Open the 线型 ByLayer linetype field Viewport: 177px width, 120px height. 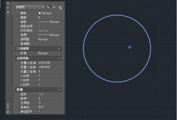coord(50,22)
